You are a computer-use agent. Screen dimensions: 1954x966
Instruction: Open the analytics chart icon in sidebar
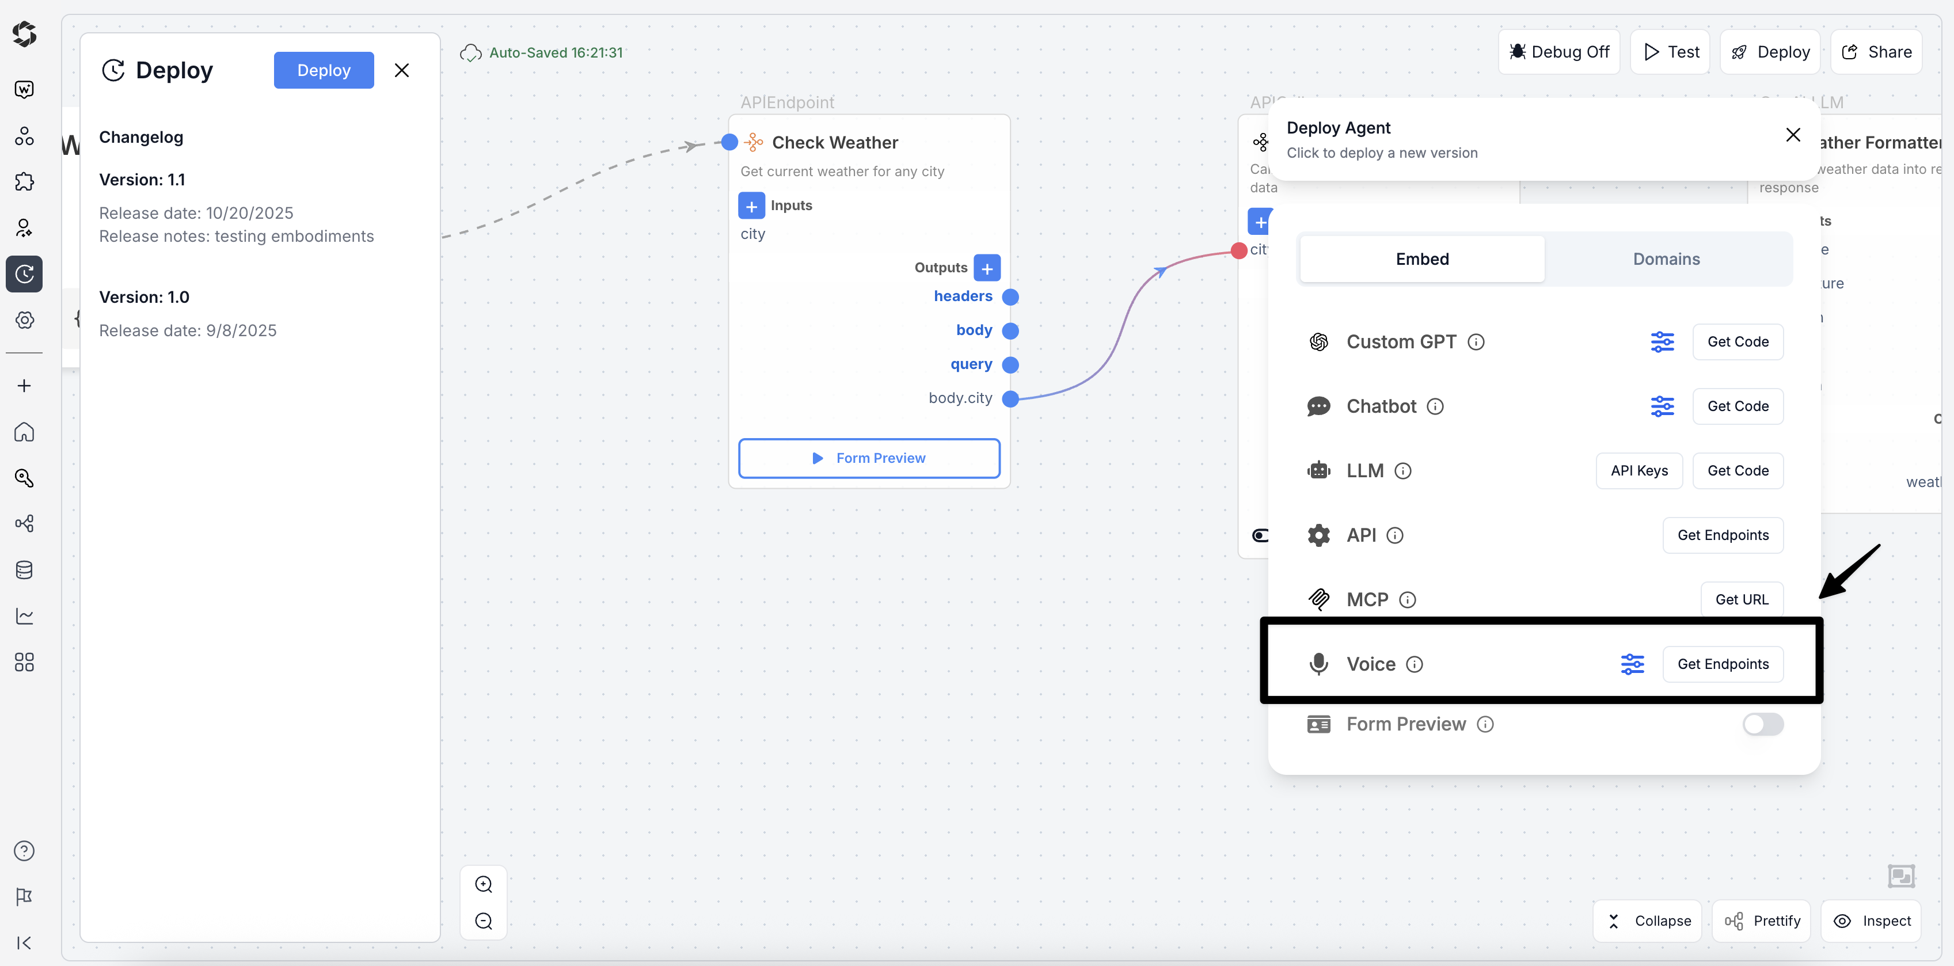(x=24, y=615)
